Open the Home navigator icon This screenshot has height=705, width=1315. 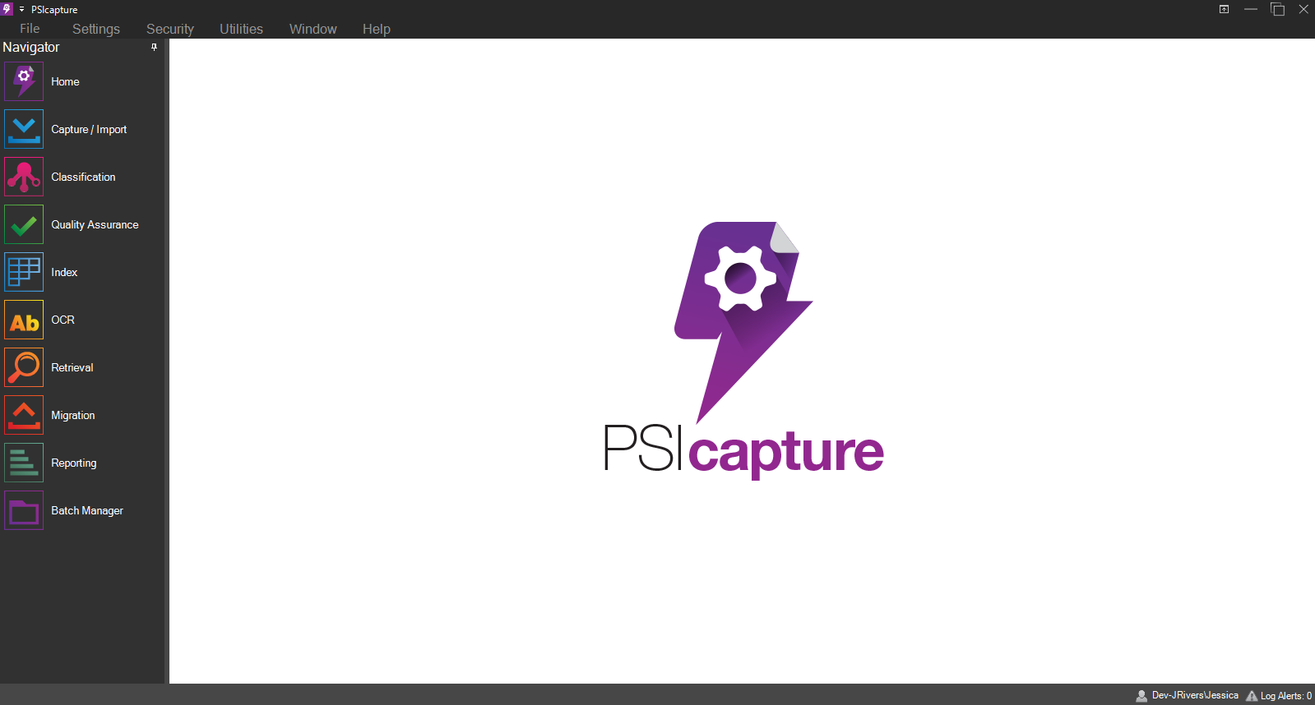pyautogui.click(x=24, y=81)
